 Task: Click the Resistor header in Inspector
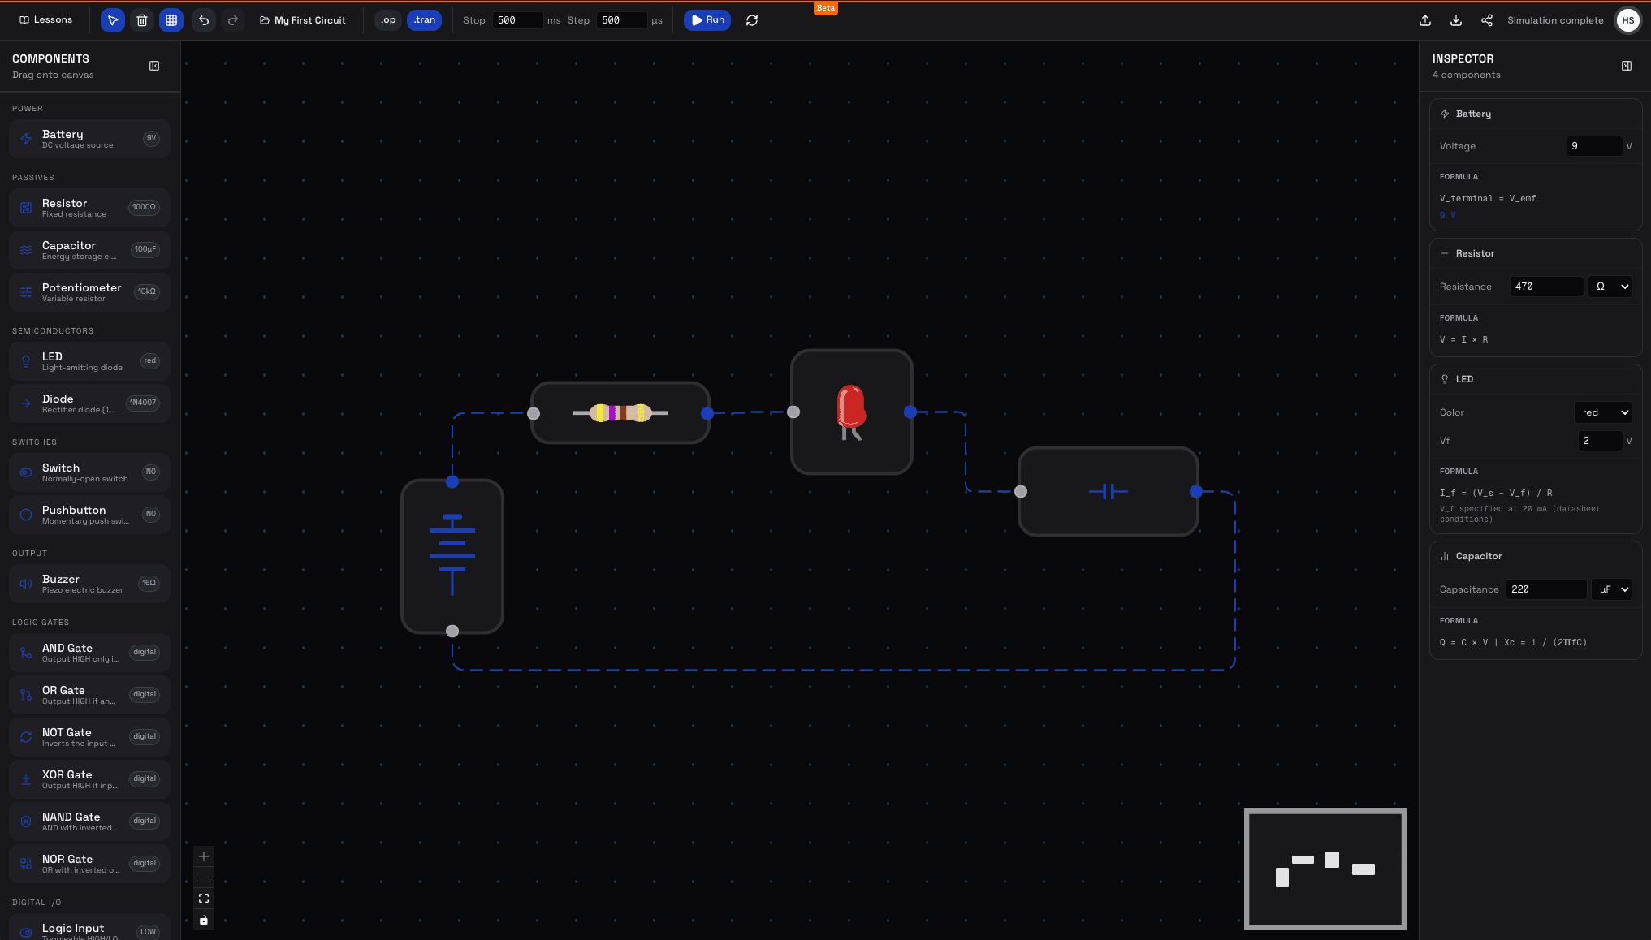click(1536, 253)
